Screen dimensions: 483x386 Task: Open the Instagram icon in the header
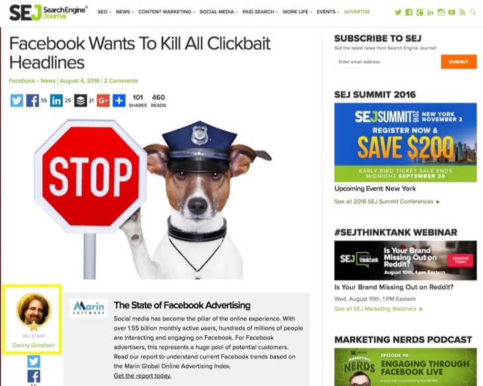(441, 13)
